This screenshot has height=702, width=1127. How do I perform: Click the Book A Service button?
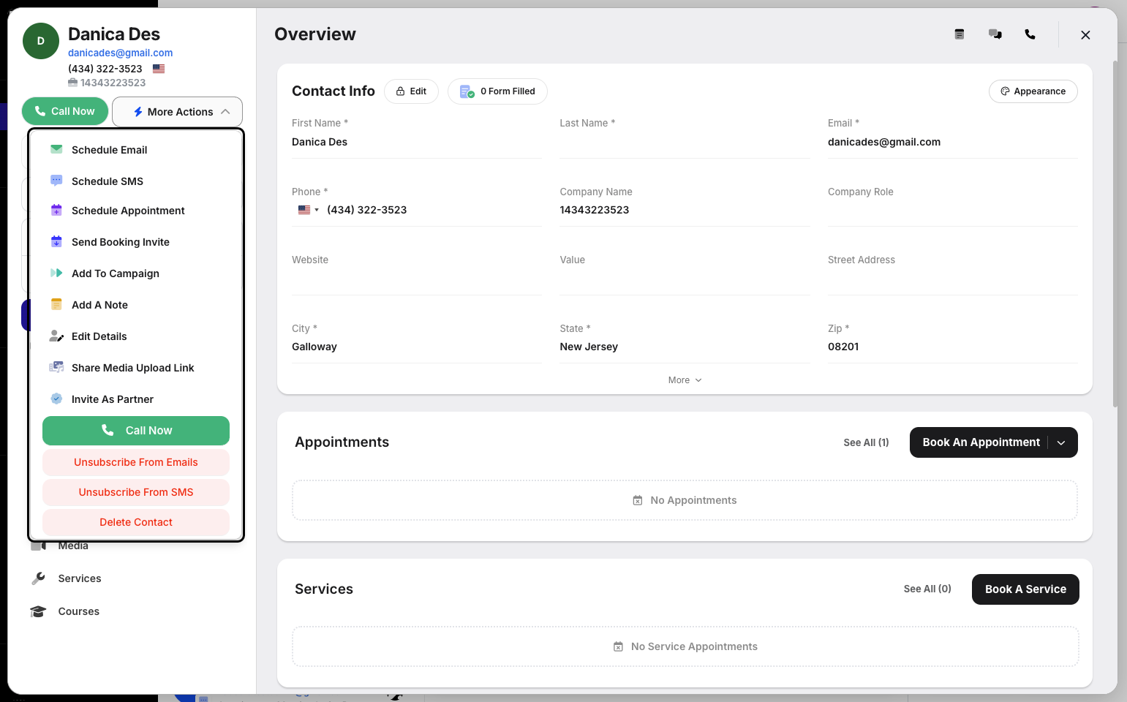tap(1025, 589)
